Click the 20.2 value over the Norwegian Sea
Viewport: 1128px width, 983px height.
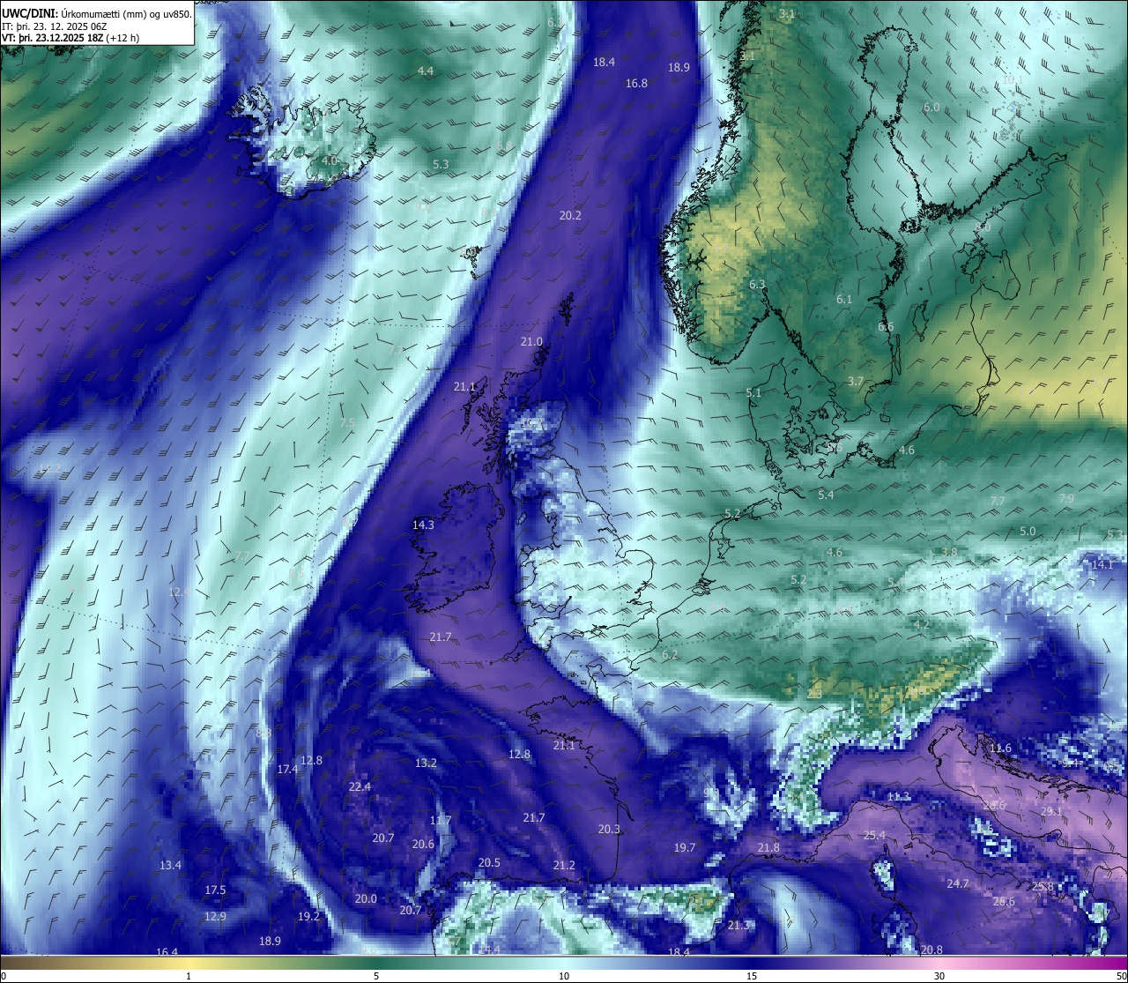click(570, 215)
